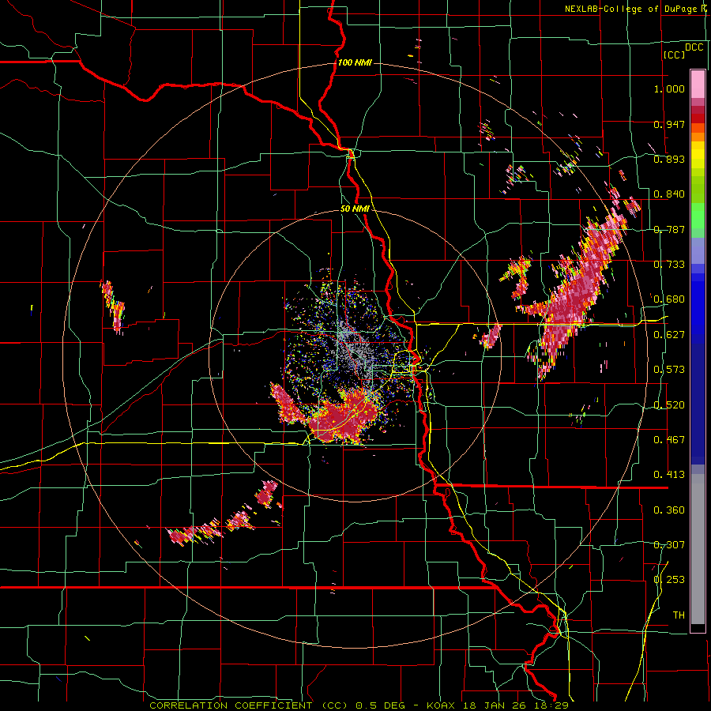The height and width of the screenshot is (711, 711).
Task: Pick the gray bottom section of the color bar
Action: pos(698,549)
